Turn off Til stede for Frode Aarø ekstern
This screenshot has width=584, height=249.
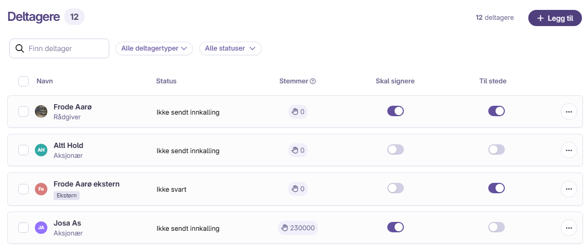[x=497, y=188]
